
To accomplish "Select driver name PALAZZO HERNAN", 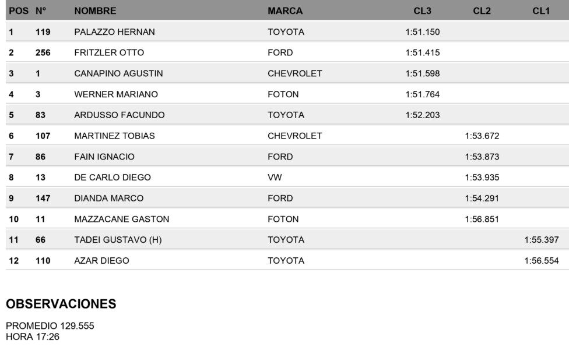I will coord(114,32).
